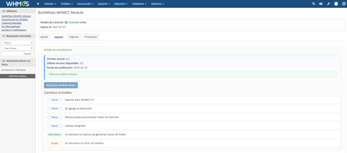Click the Buscar button
Screen dimensions: 347x153
click(x=28, y=54)
